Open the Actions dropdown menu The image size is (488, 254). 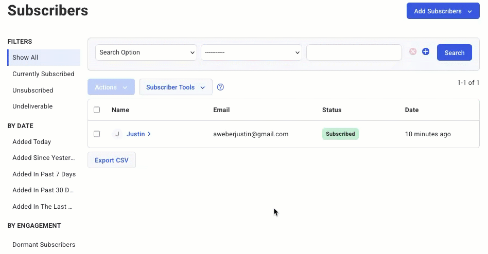[111, 87]
